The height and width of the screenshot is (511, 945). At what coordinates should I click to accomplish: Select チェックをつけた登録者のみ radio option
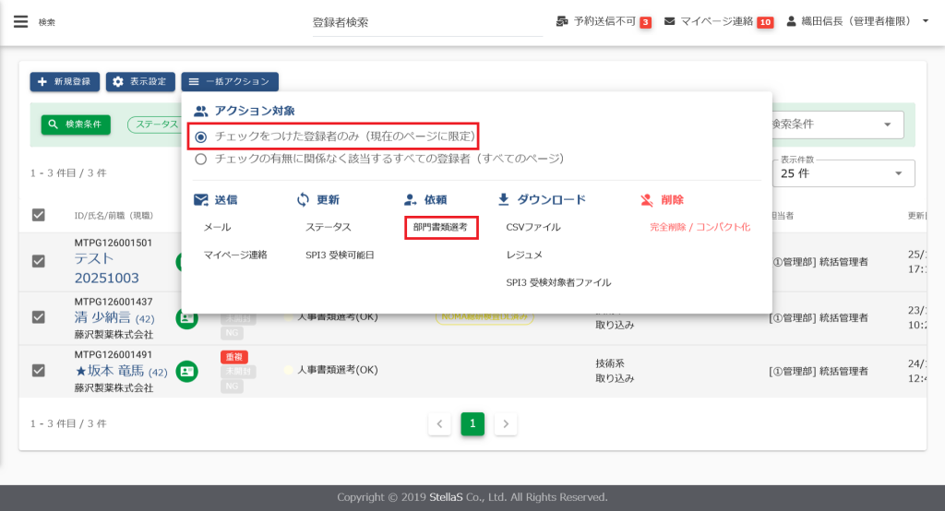pos(200,137)
